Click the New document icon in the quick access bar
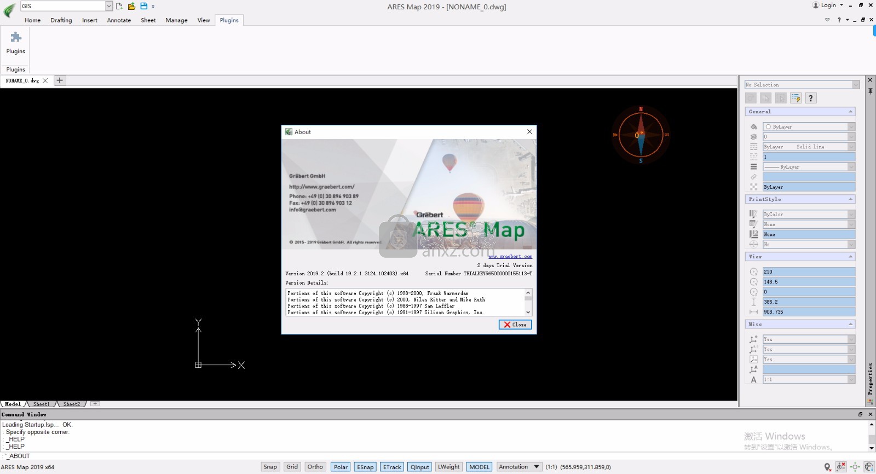Image resolution: width=876 pixels, height=474 pixels. click(119, 6)
